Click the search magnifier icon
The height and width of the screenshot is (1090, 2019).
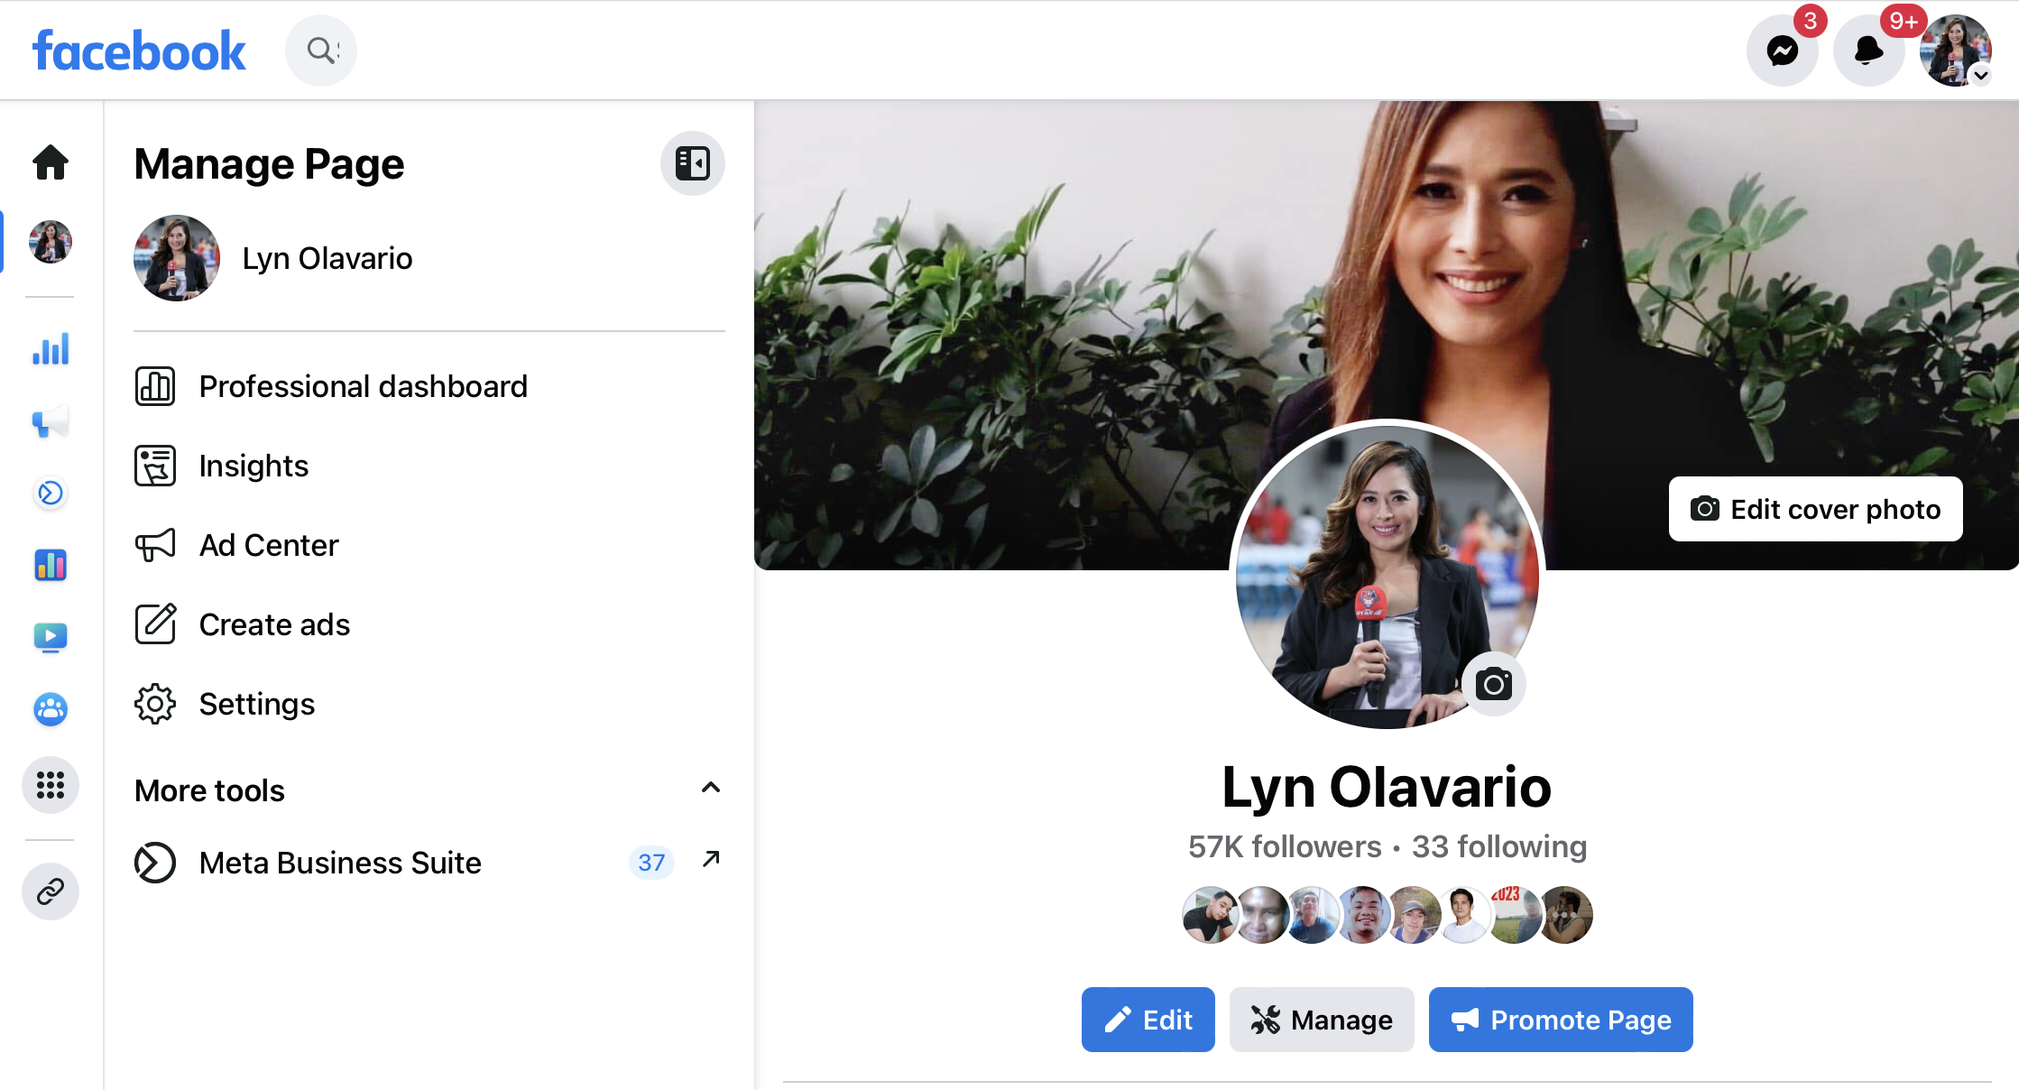(320, 51)
